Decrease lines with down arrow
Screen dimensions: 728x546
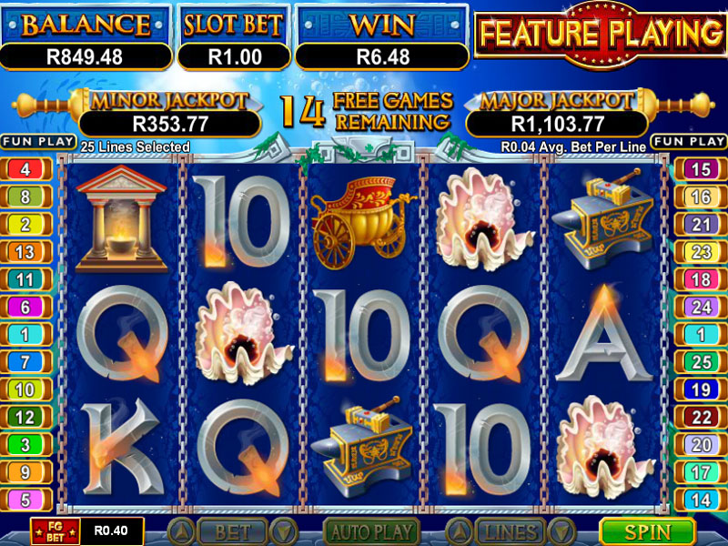point(562,531)
